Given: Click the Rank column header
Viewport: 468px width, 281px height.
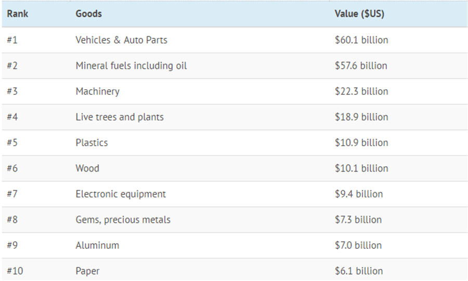Looking at the screenshot, I should click(x=18, y=14).
